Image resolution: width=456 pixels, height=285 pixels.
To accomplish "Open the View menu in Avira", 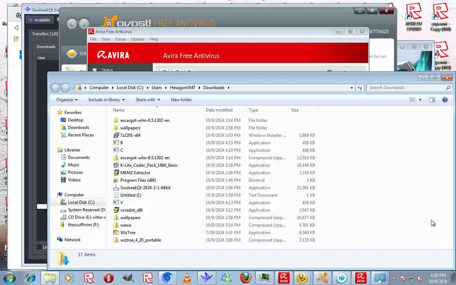I will [x=106, y=39].
